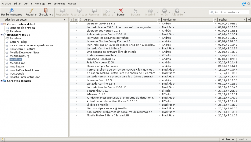
Task: Sort by the Fecha column header
Action: point(232,20)
